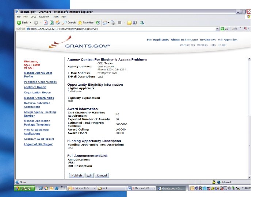Open the View menu
This screenshot has width=263, height=197.
pyautogui.click(x=33, y=17)
